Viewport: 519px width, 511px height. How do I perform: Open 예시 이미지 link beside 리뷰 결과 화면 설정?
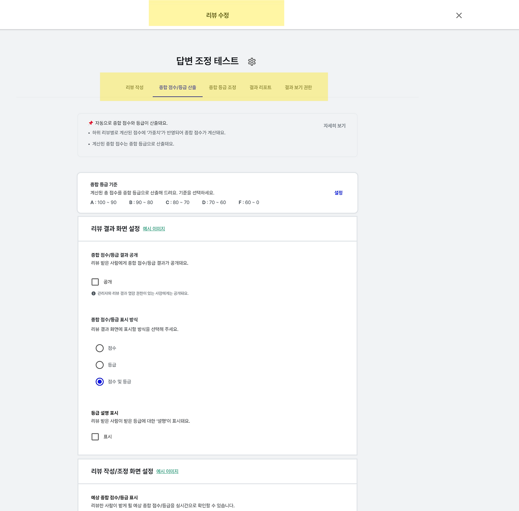coord(154,229)
